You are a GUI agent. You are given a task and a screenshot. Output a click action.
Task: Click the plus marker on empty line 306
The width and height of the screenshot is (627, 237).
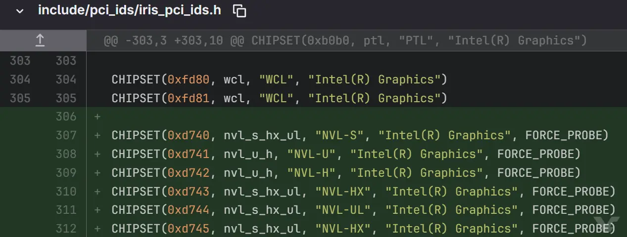(x=97, y=117)
